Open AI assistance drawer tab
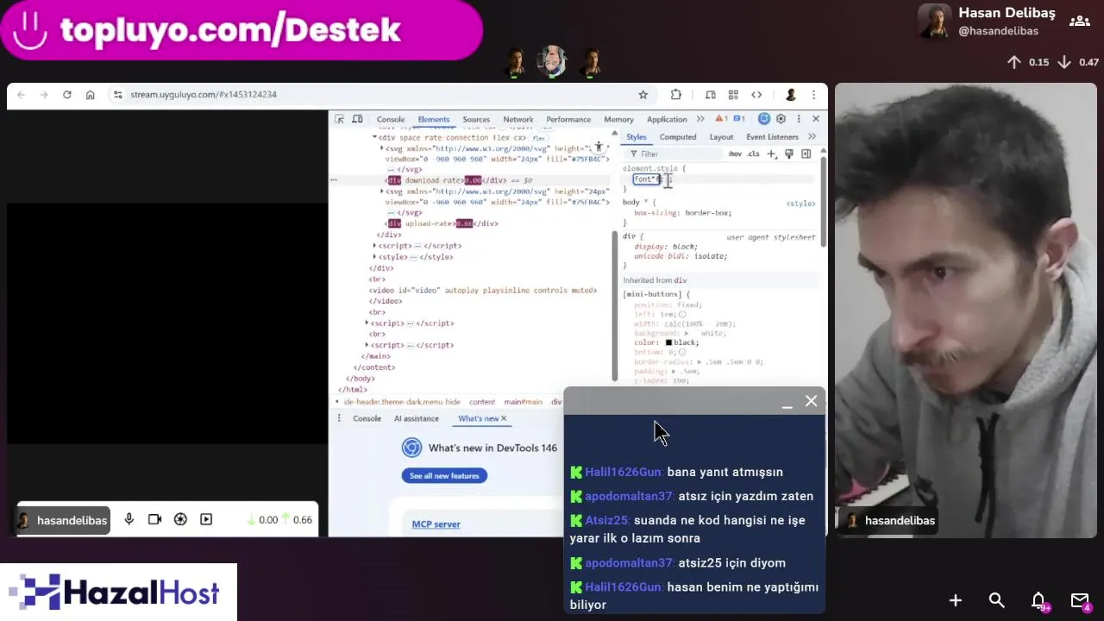 click(417, 418)
